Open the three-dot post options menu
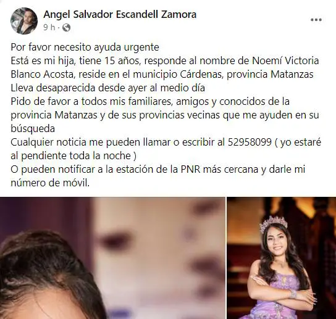The image size is (336, 319). pyautogui.click(x=316, y=20)
